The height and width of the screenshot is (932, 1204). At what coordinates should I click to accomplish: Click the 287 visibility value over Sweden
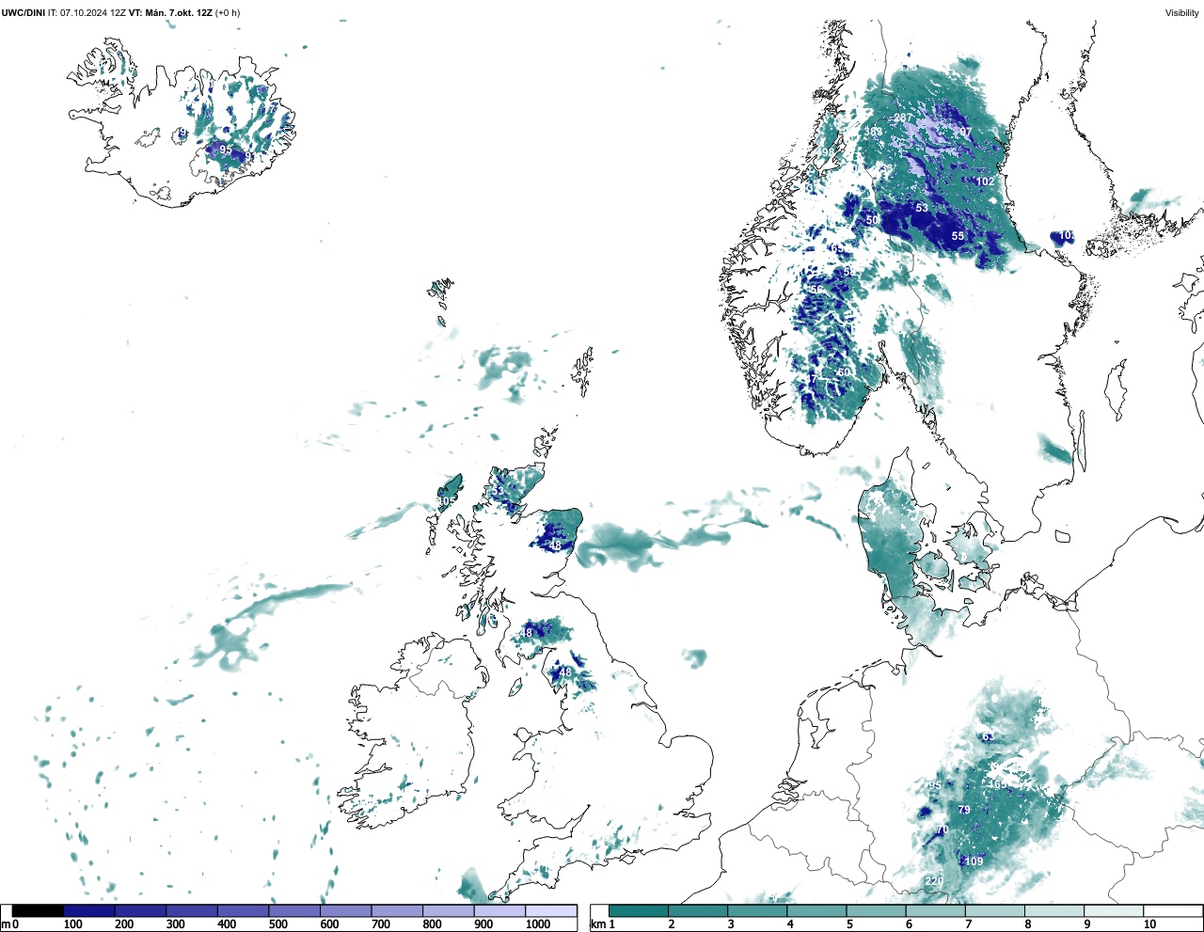point(902,118)
